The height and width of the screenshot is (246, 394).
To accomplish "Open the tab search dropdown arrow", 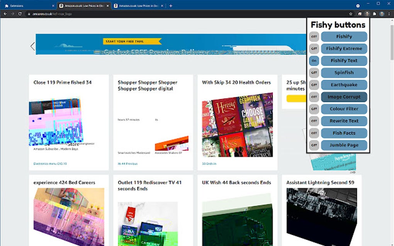I will coord(358,6).
